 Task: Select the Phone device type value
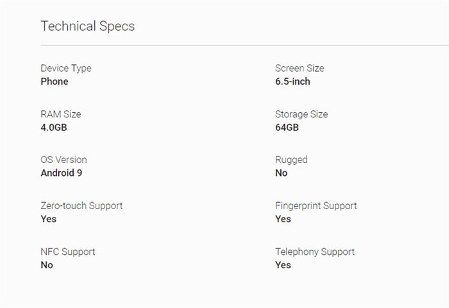(55, 81)
